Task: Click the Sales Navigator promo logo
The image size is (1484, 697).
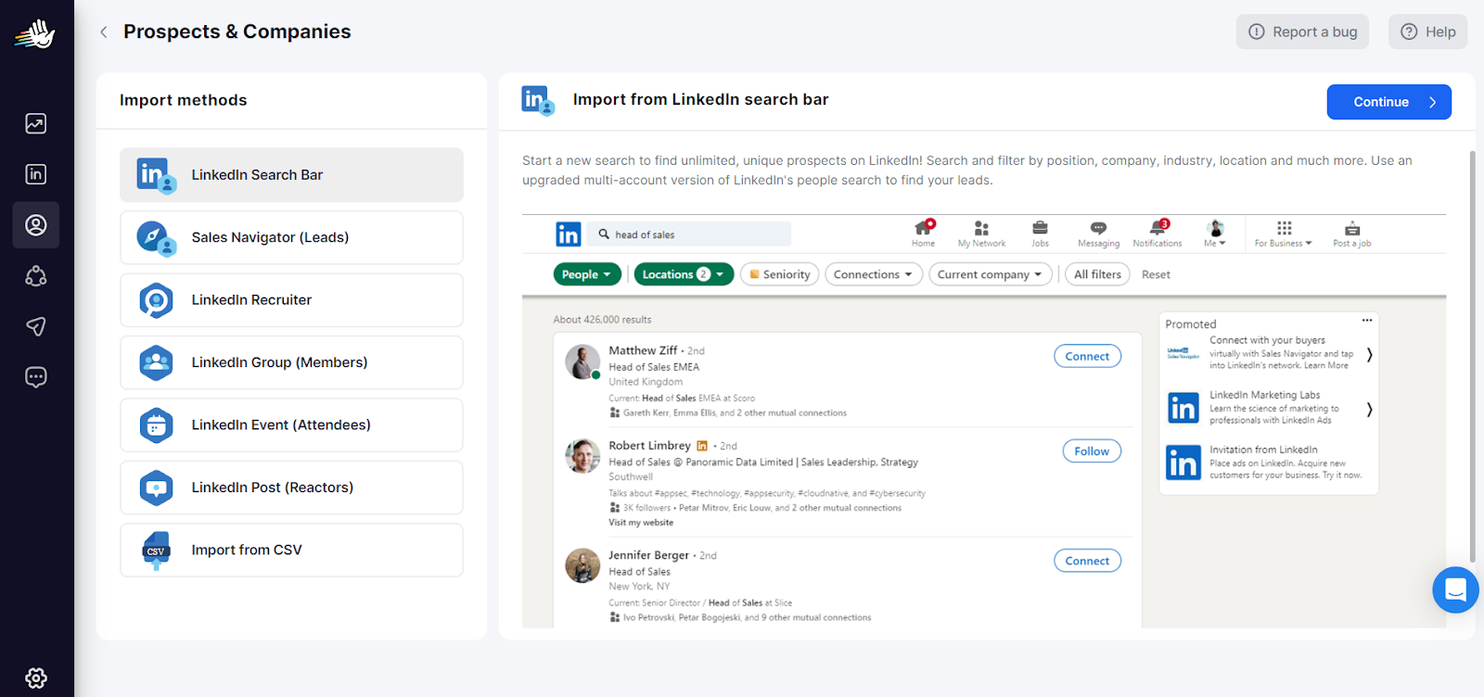Action: click(x=1183, y=353)
